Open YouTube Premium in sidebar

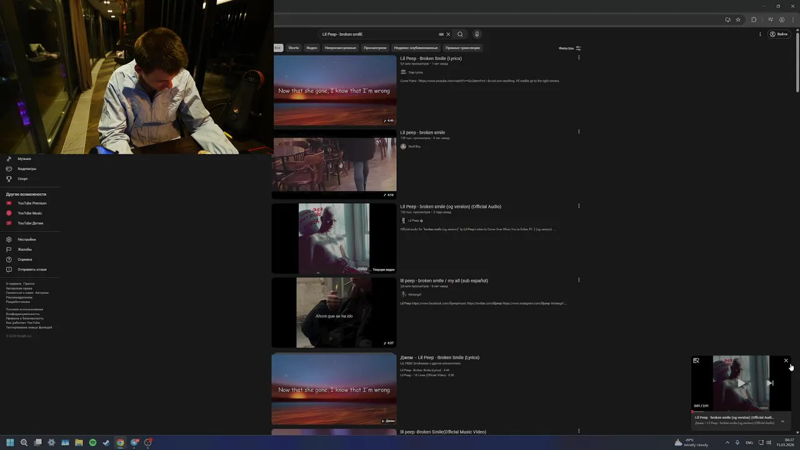pos(31,203)
